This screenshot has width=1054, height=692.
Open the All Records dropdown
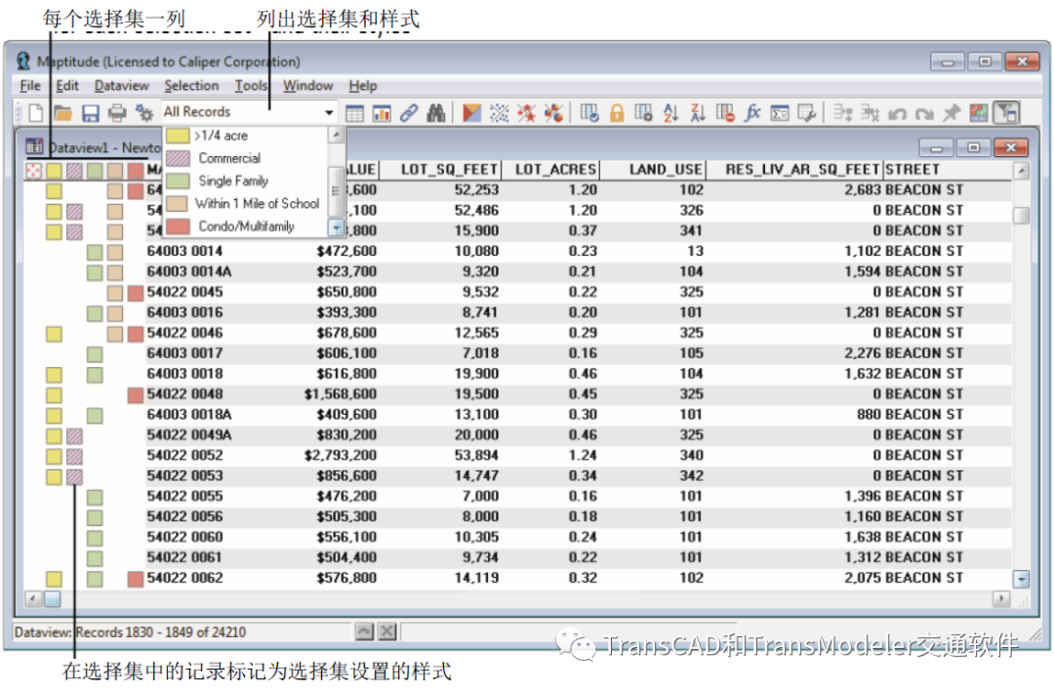click(x=329, y=111)
